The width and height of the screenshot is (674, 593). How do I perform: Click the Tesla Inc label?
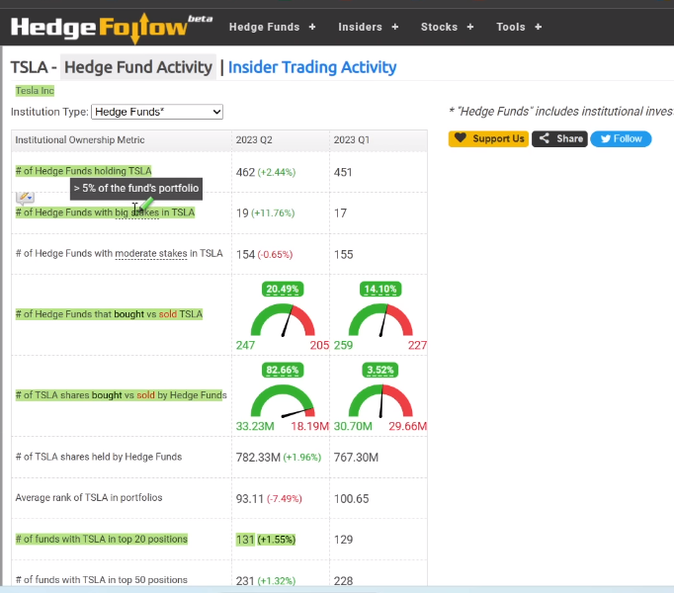pyautogui.click(x=35, y=91)
